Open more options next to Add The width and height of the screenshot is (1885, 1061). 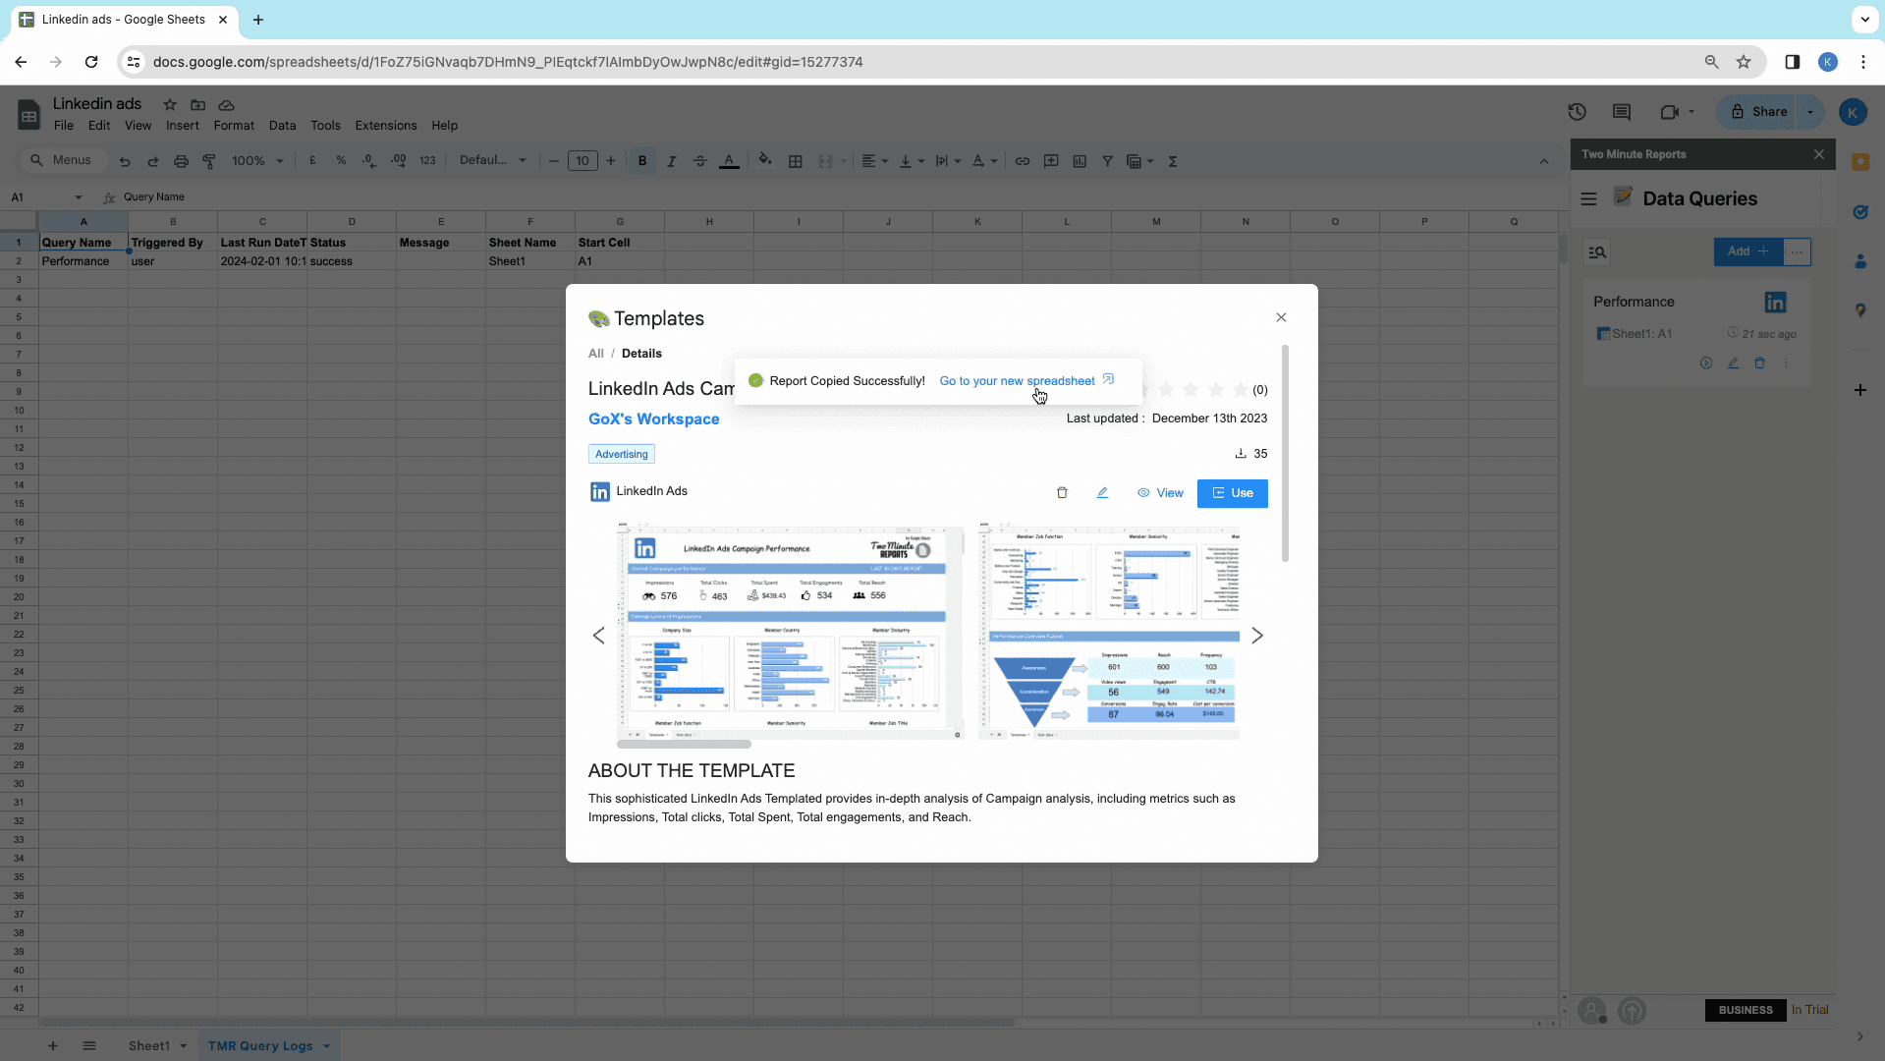coord(1797,251)
